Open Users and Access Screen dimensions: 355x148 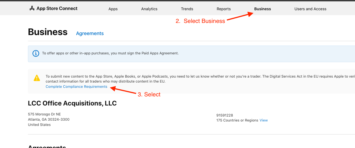tap(310, 9)
